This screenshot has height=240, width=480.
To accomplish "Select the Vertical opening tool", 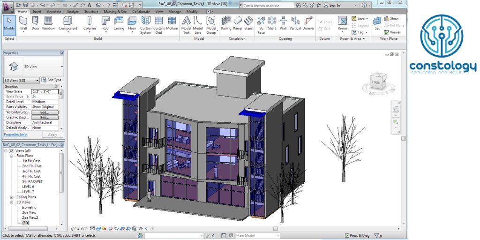I will click(x=295, y=24).
